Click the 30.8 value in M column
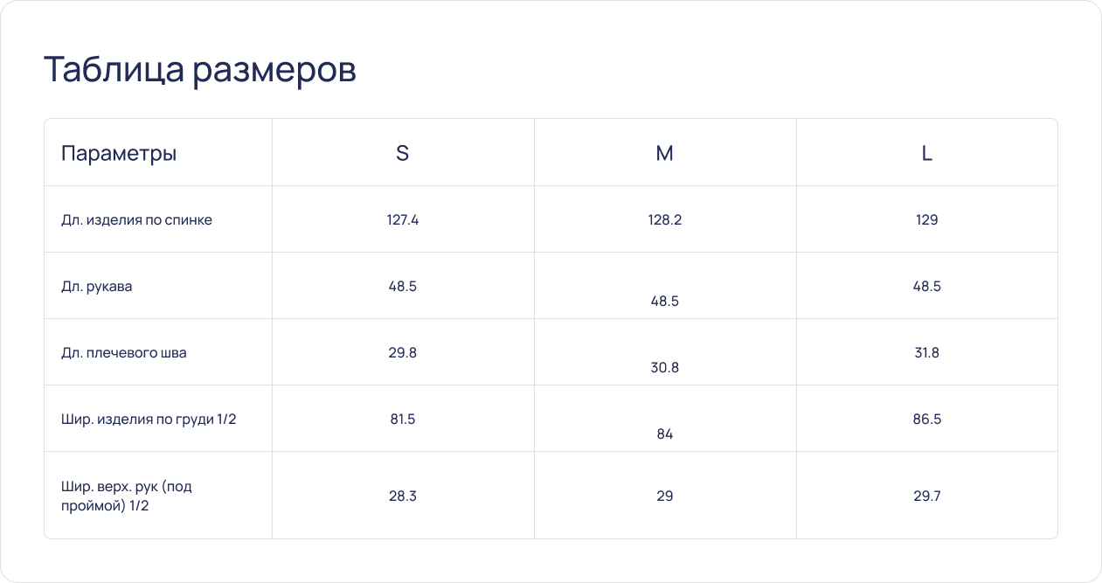The width and height of the screenshot is (1102, 583). [665, 368]
